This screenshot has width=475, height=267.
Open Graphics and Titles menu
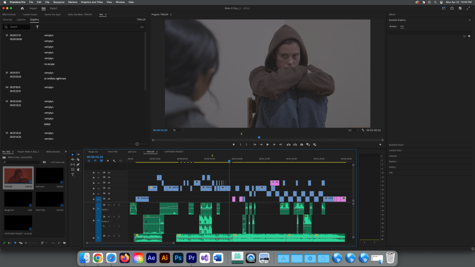pyautogui.click(x=92, y=2)
